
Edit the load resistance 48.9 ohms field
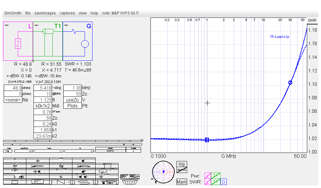13,88
